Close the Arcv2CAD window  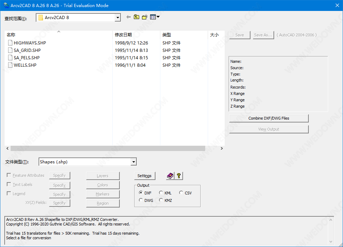(337, 5)
